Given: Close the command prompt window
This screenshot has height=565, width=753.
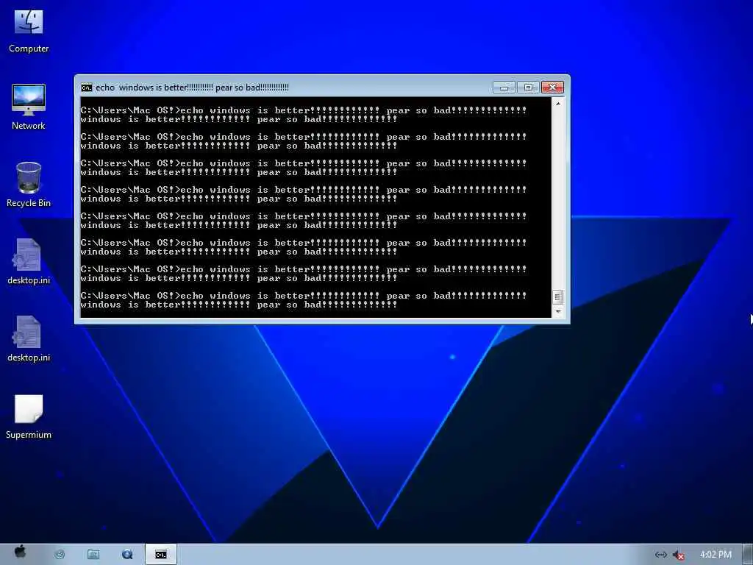Looking at the screenshot, I should click(552, 88).
